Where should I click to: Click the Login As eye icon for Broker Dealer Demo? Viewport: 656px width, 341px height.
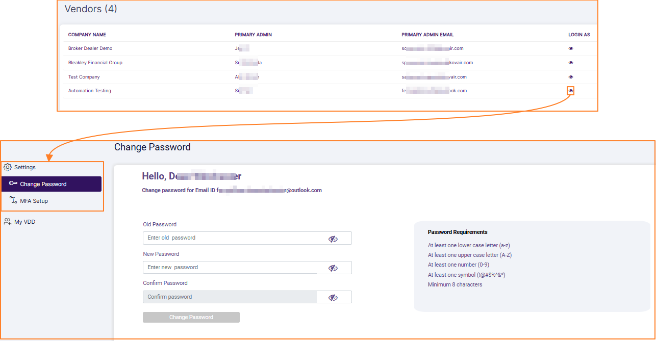click(x=570, y=48)
